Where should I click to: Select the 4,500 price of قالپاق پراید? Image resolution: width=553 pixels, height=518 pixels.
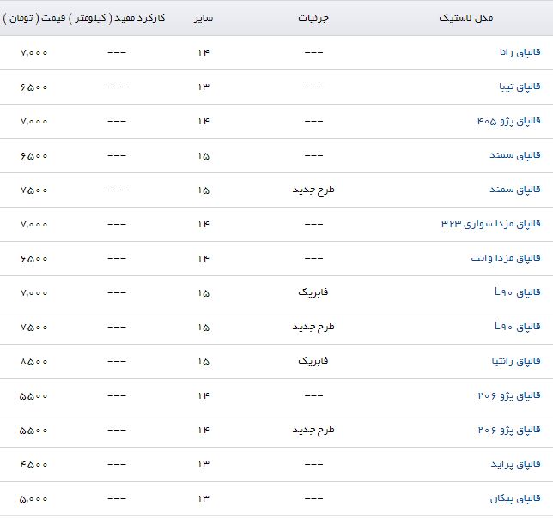(x=33, y=465)
